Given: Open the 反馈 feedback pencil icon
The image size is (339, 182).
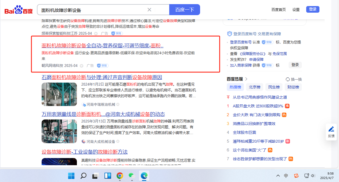Looking at the screenshot, I should 331,129.
